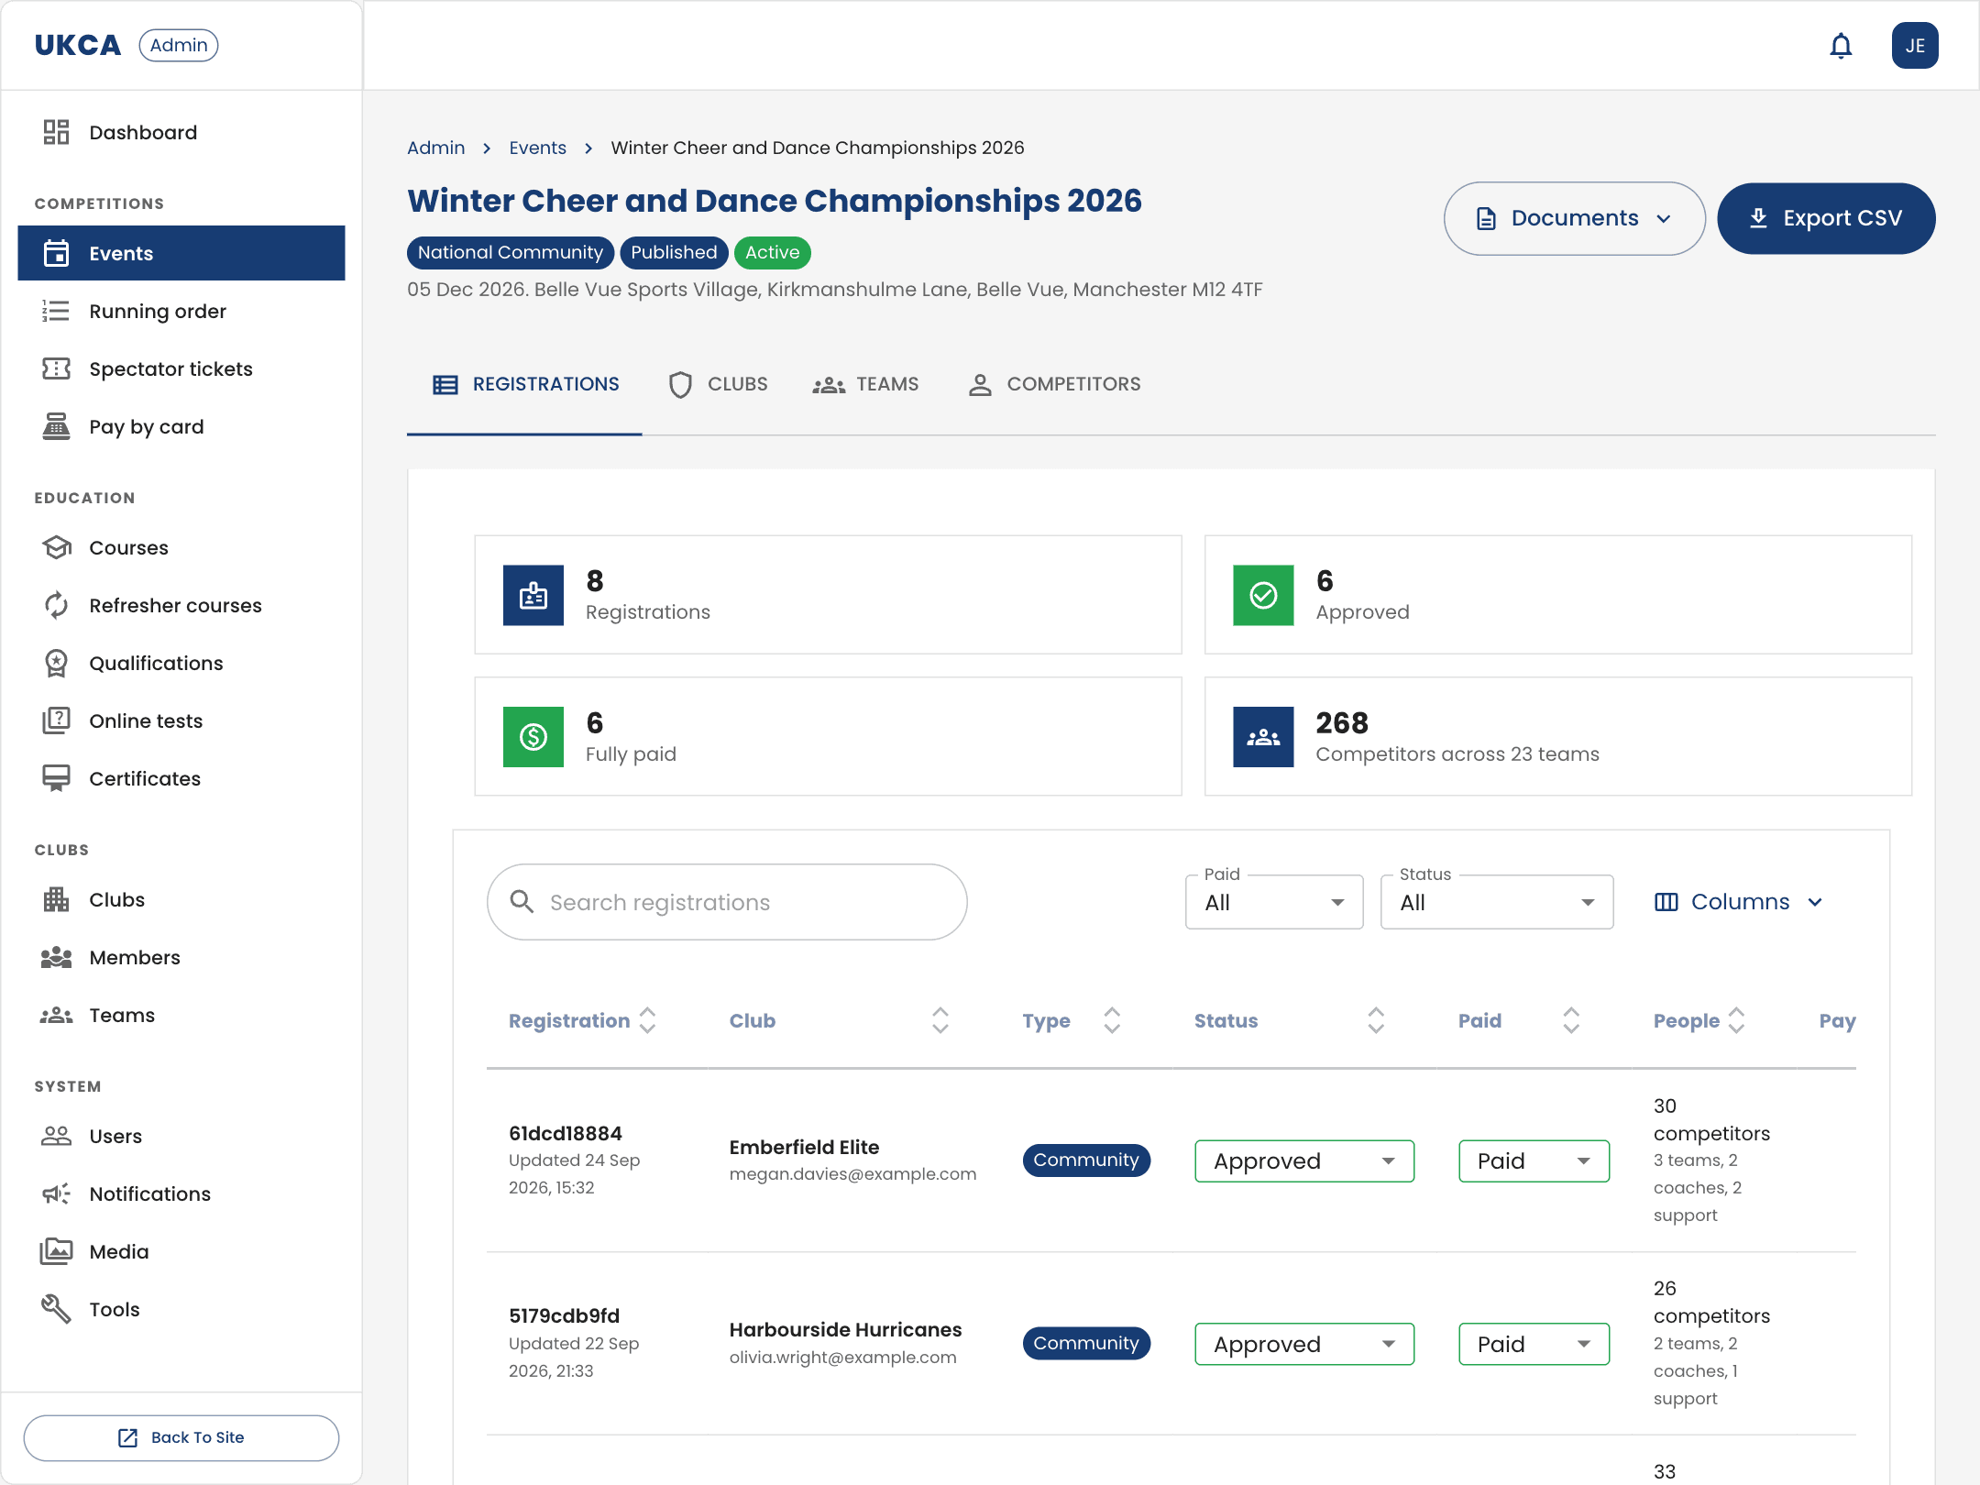
Task: Click registration ID 61dcd18884
Action: pyautogui.click(x=566, y=1133)
